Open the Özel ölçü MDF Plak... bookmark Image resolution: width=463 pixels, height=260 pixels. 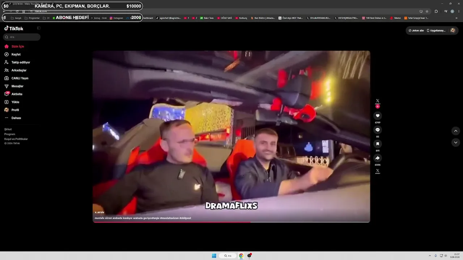tap(290, 18)
